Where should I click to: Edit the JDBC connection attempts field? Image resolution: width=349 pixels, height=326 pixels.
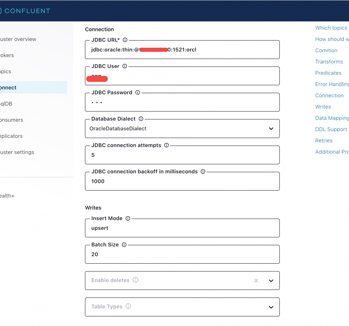point(182,155)
